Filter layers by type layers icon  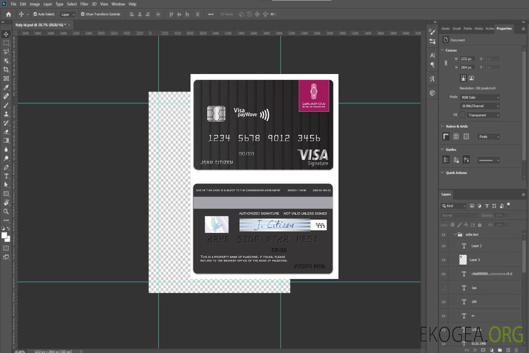[x=487, y=206]
